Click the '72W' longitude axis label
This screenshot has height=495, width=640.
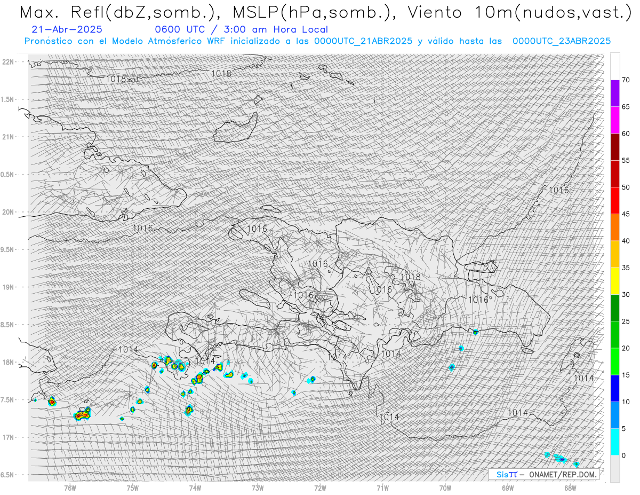[320, 488]
